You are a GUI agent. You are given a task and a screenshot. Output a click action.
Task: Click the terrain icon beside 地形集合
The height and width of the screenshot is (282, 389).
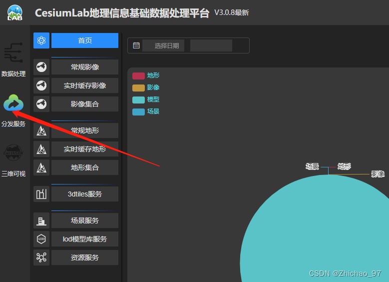pos(41,167)
